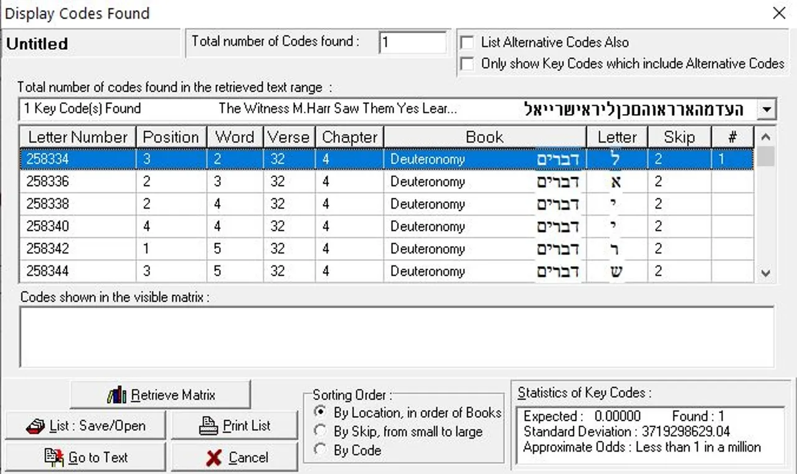Select the row with Letter Number 258334
The image size is (797, 474).
tap(386, 159)
